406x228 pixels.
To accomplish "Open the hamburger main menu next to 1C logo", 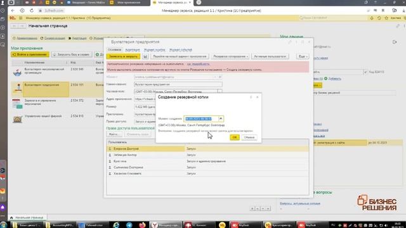I will (21, 18).
